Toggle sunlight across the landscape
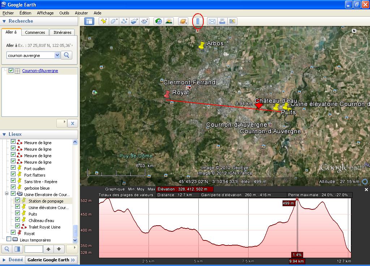Screen dimensions: 370x266 click(169, 21)
